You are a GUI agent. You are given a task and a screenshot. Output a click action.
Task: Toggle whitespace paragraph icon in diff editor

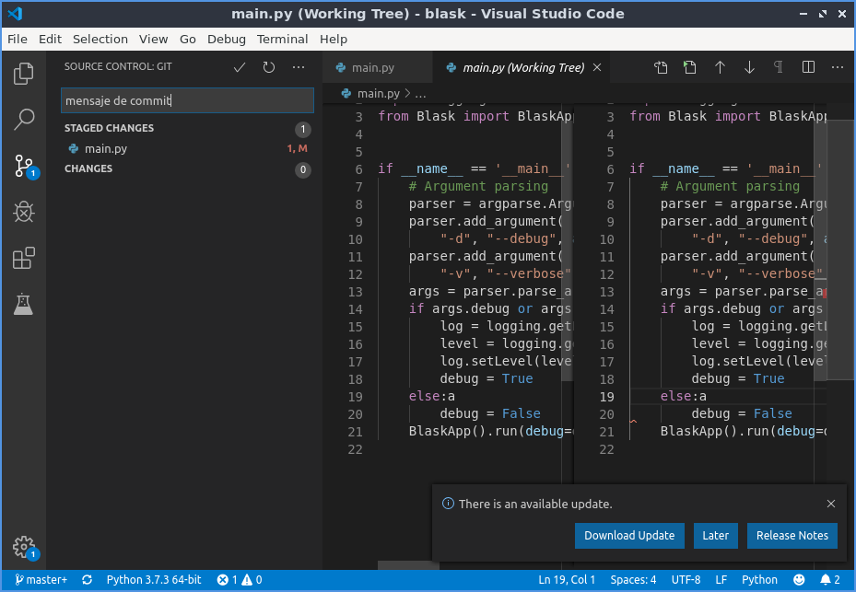coord(779,67)
